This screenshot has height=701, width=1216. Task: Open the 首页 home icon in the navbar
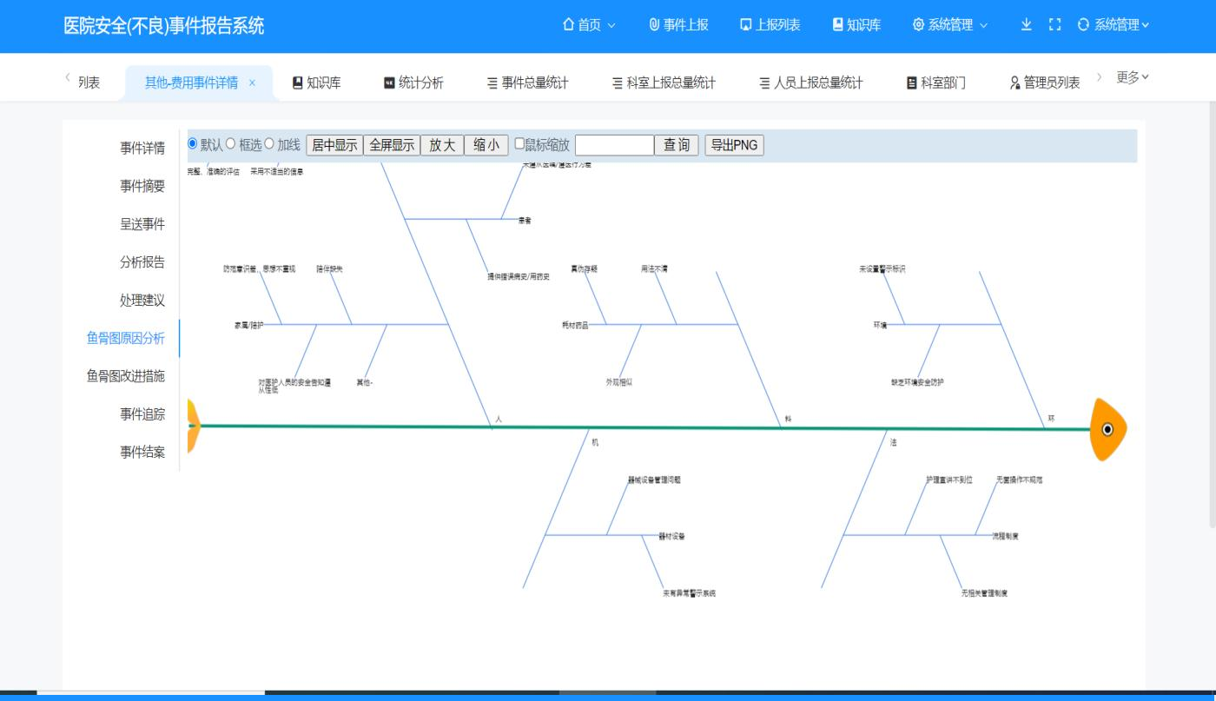tap(569, 25)
